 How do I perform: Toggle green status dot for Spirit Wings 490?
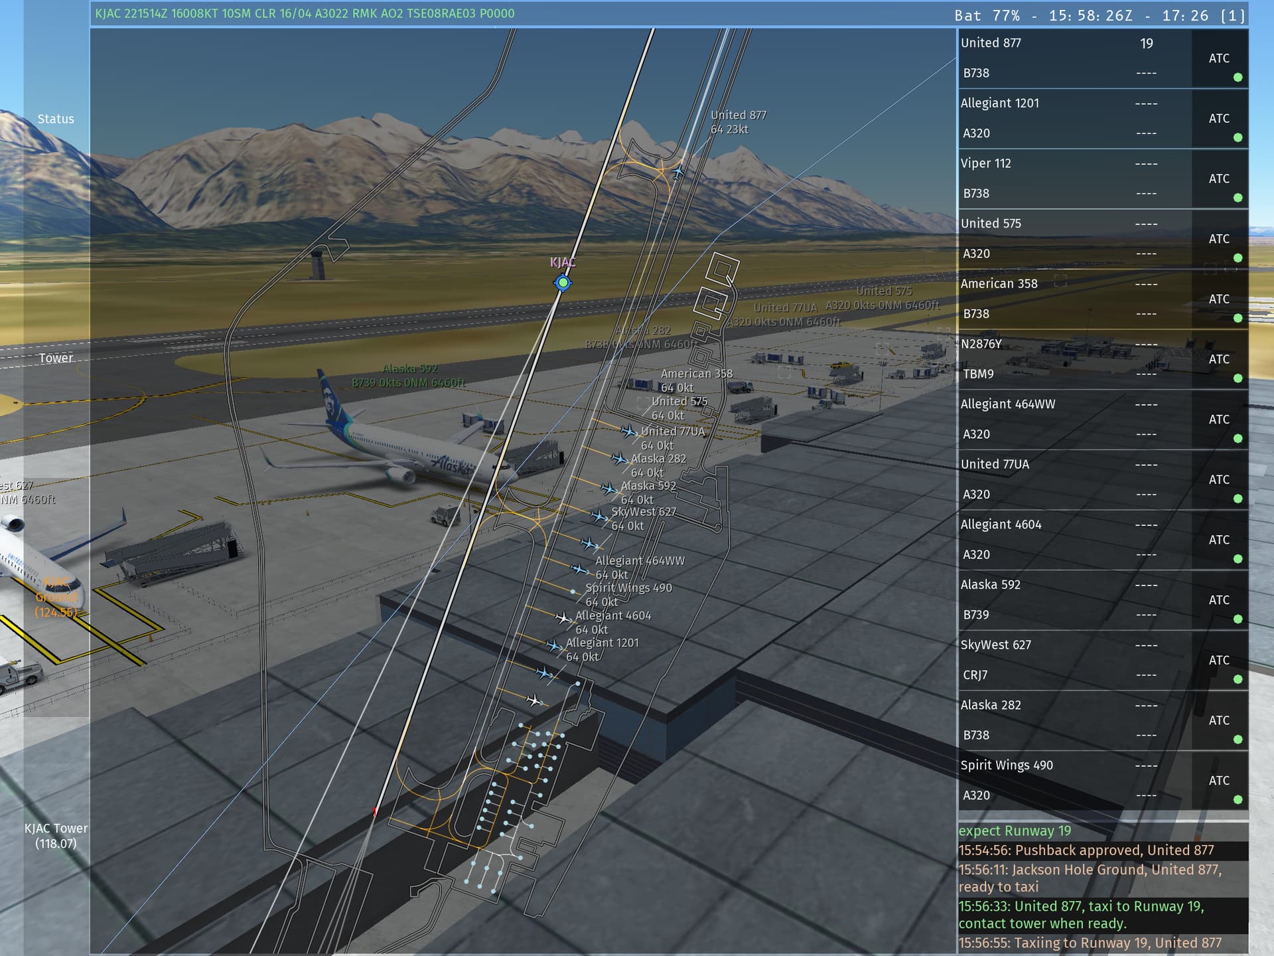click(1238, 800)
